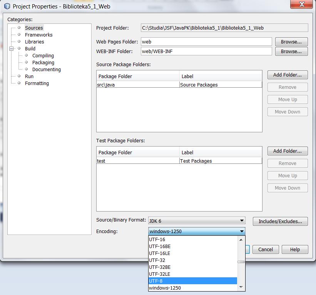Cancel the Project Properties dialog
This screenshot has width=316, height=295.
266,250
